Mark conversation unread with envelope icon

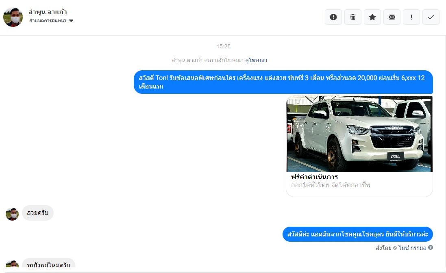click(x=392, y=17)
